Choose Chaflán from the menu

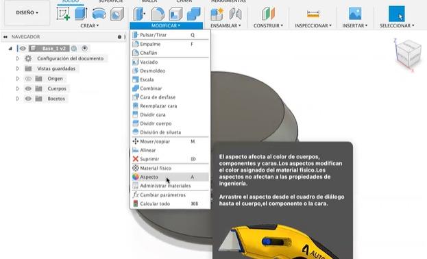coord(170,53)
